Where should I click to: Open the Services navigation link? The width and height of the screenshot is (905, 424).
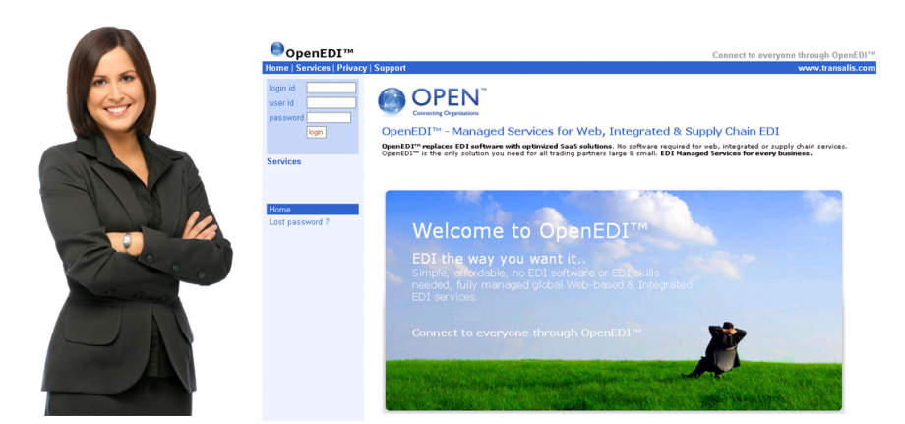click(313, 68)
